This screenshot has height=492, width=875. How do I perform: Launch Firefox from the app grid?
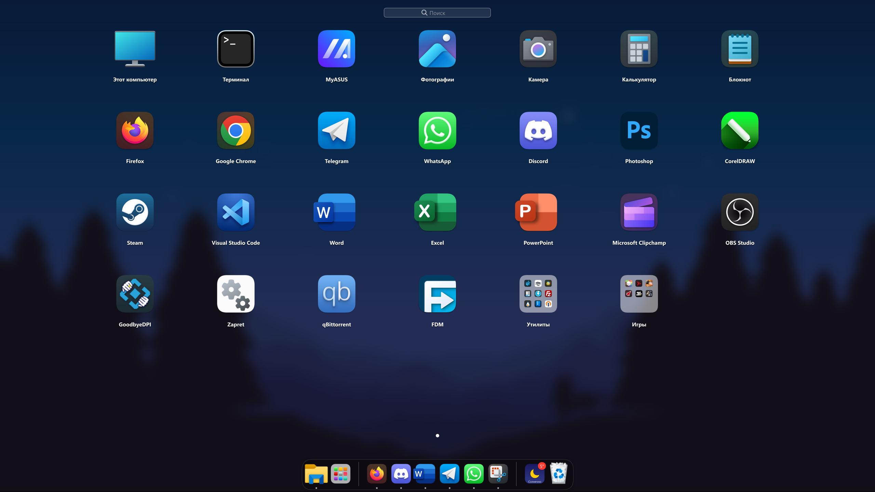pyautogui.click(x=135, y=131)
